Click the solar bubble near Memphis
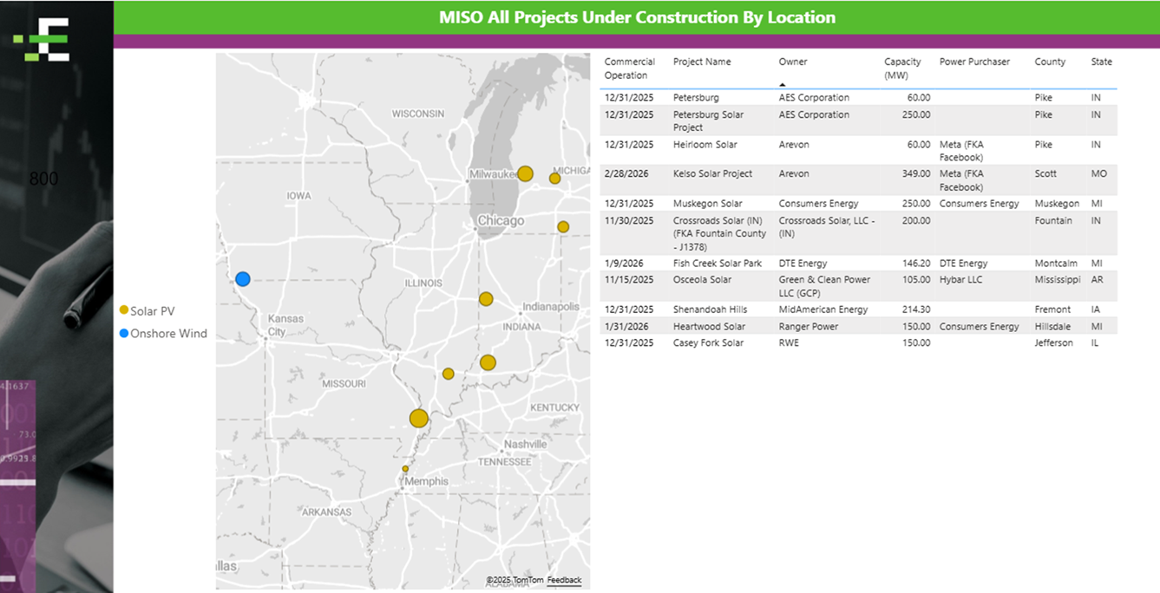The image size is (1160, 593). (405, 469)
